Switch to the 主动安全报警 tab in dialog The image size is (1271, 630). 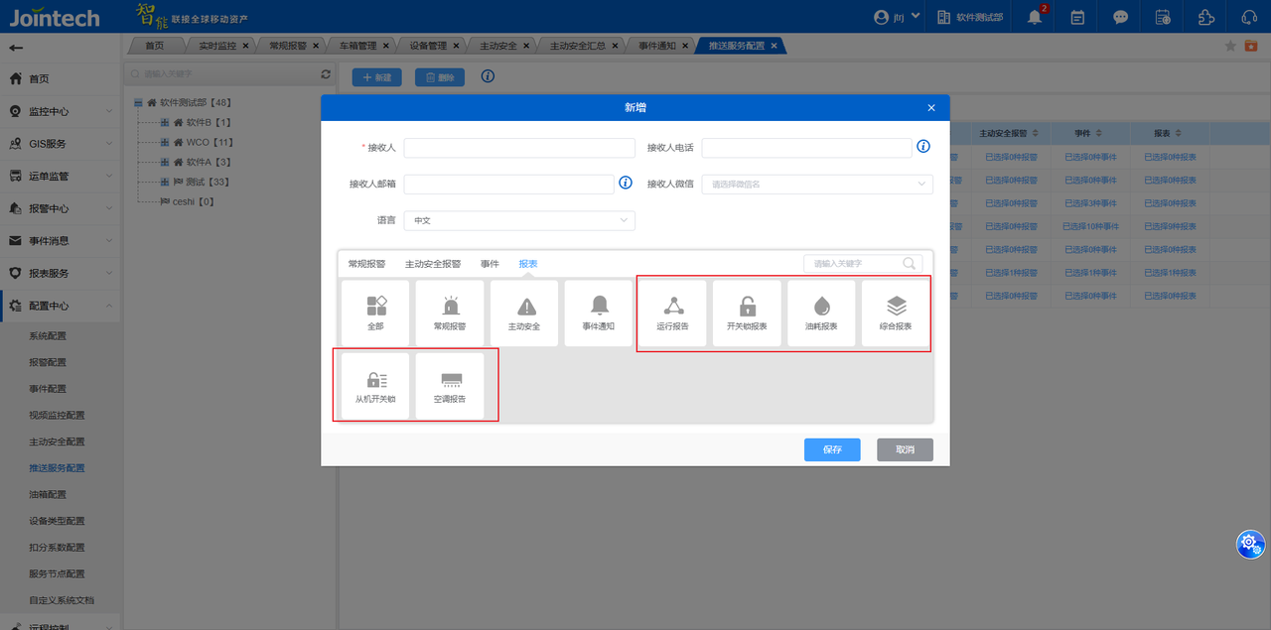point(433,264)
